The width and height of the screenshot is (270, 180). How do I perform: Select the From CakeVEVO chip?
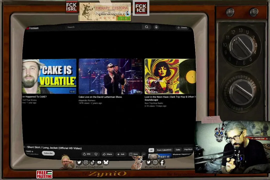pyautogui.click(x=164, y=150)
